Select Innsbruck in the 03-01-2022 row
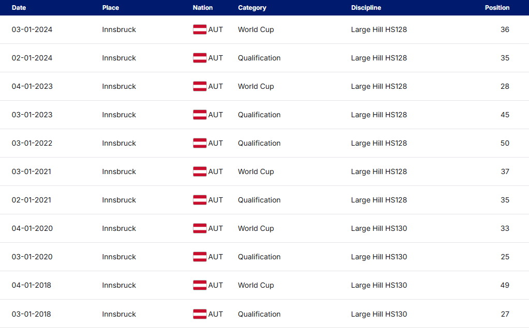Image resolution: width=529 pixels, height=328 pixels. 119,143
